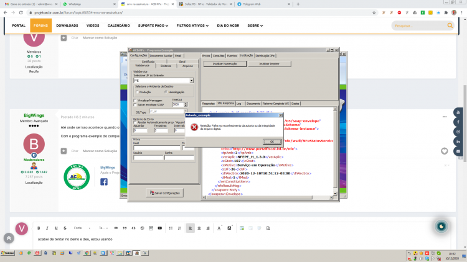Open the font size dropdown in the editor
The width and height of the screenshot is (467, 262).
click(103, 228)
